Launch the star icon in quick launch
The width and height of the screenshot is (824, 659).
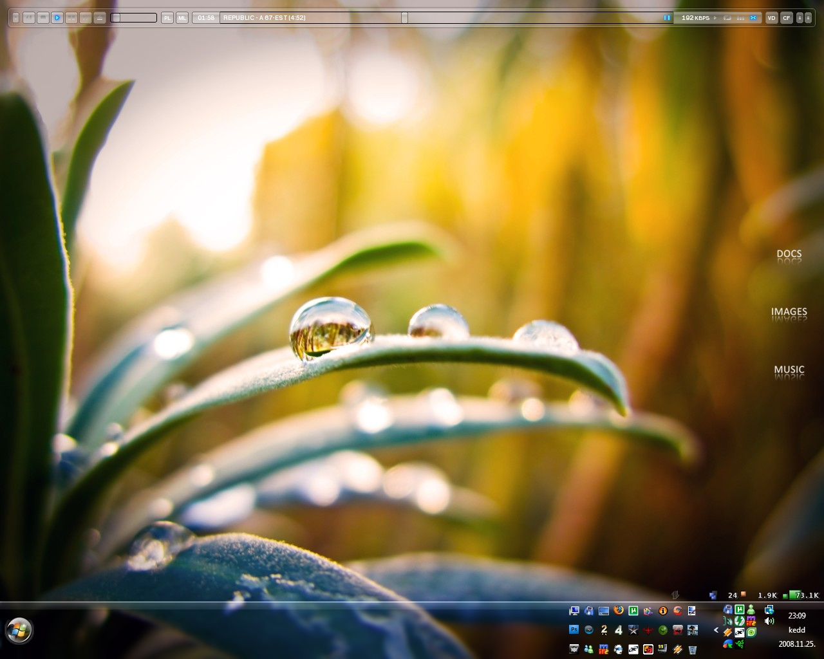[633, 630]
